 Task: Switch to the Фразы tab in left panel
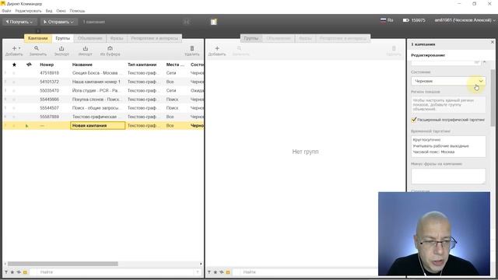117,38
